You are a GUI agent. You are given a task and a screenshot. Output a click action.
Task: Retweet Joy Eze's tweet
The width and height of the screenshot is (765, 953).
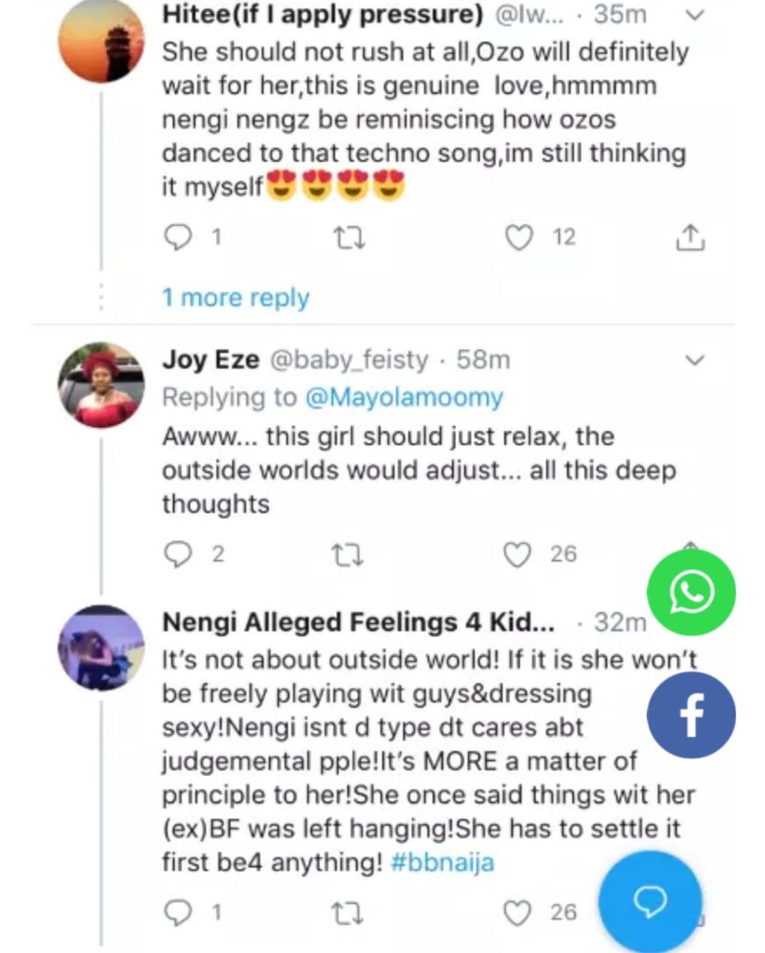[349, 555]
